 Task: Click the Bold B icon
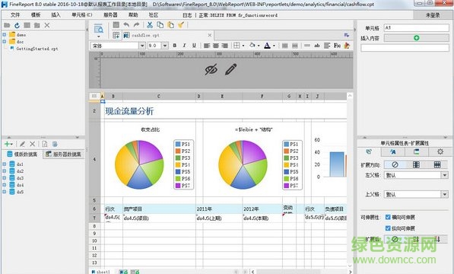(175, 46)
